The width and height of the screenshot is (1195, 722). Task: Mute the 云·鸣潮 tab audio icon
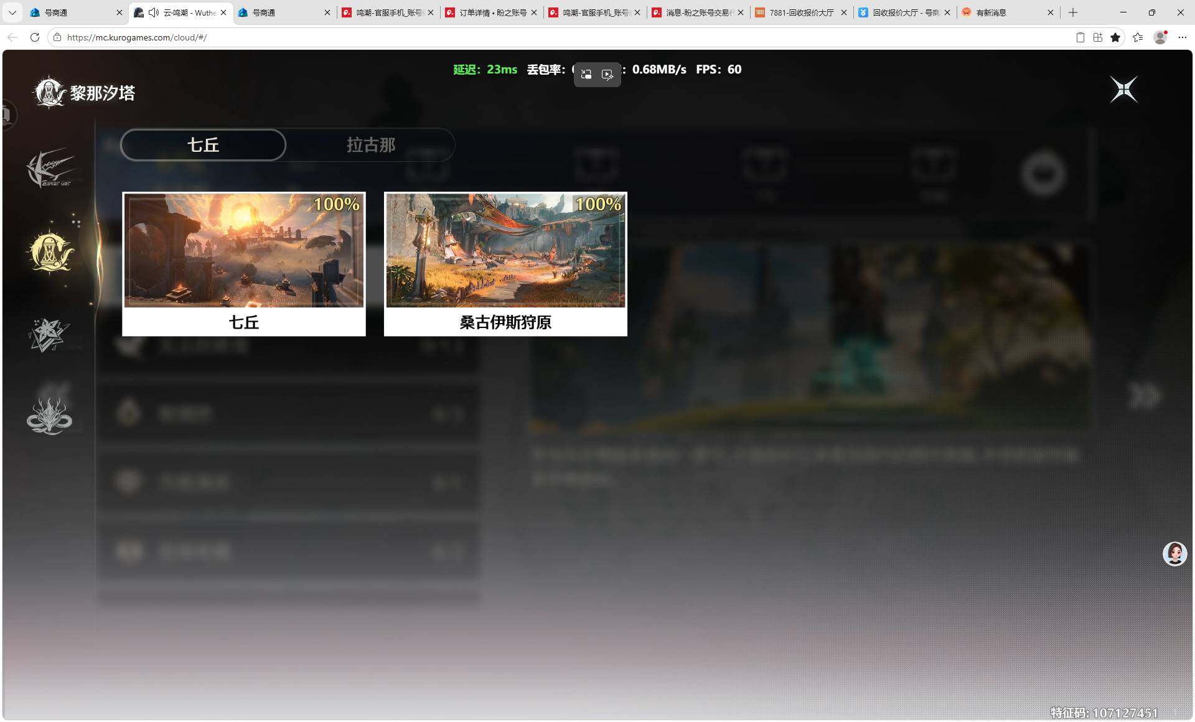[154, 12]
